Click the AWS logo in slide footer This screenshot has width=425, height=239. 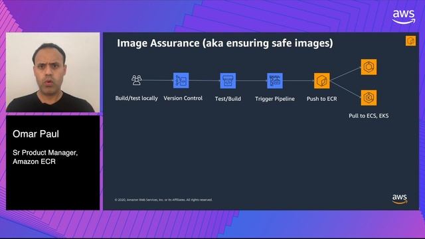tap(400, 199)
